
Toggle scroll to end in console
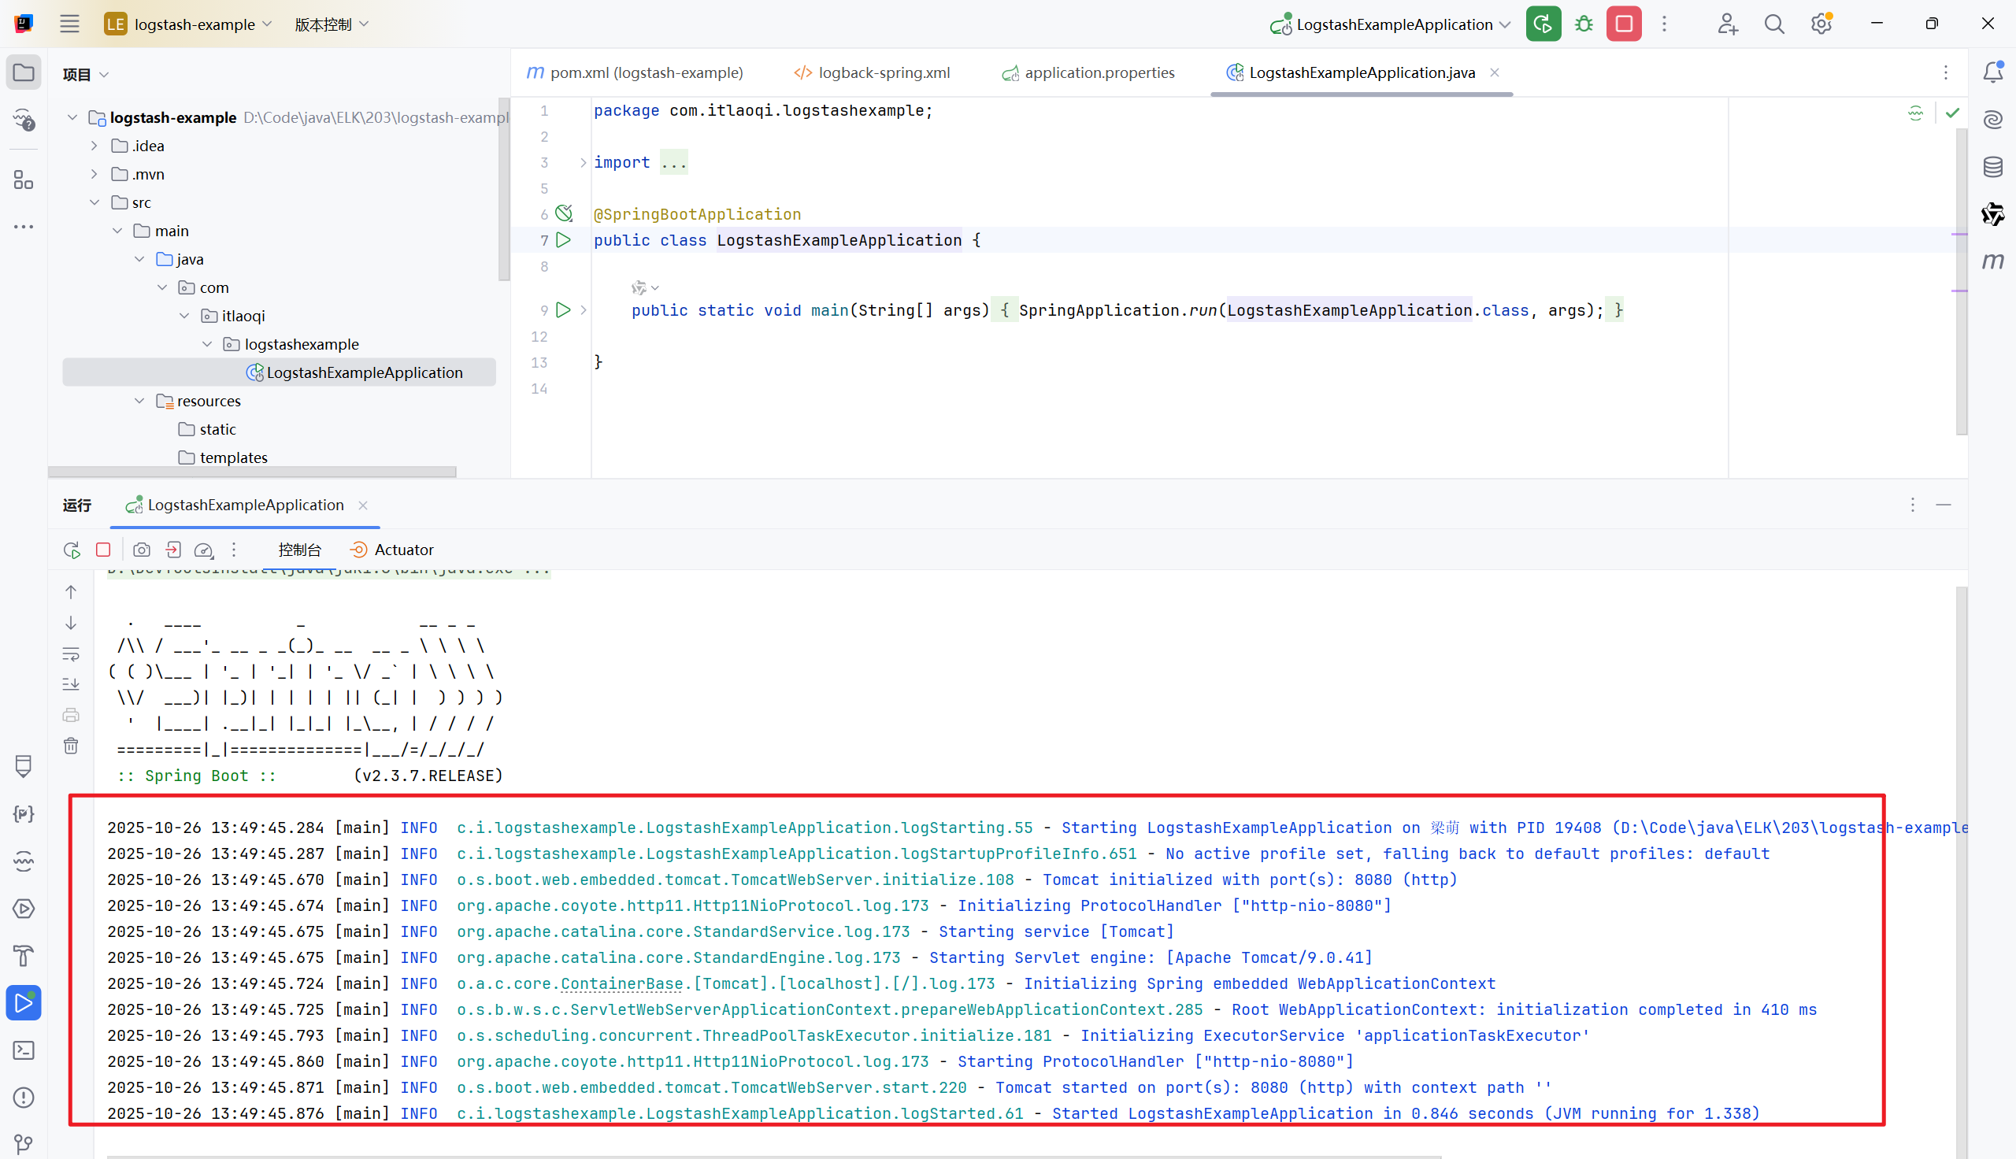pyautogui.click(x=71, y=684)
